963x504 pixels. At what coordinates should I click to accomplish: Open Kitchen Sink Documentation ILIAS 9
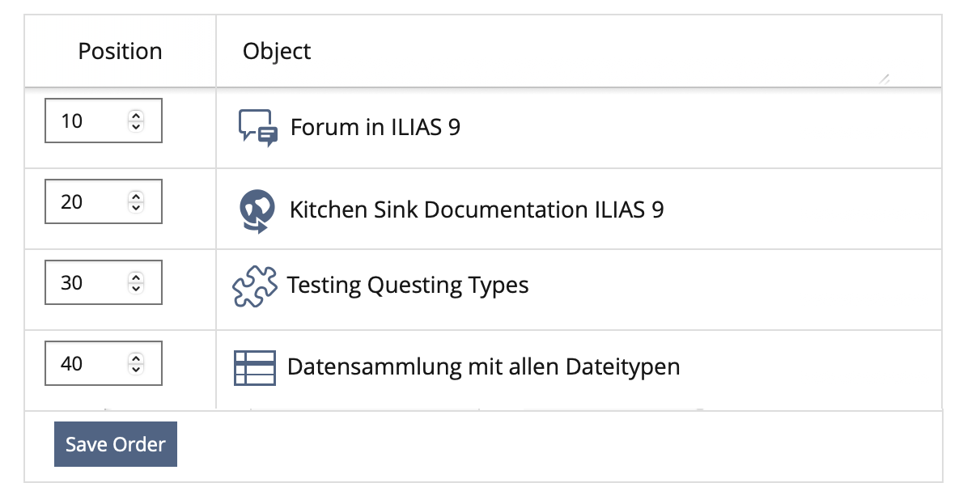click(x=477, y=210)
